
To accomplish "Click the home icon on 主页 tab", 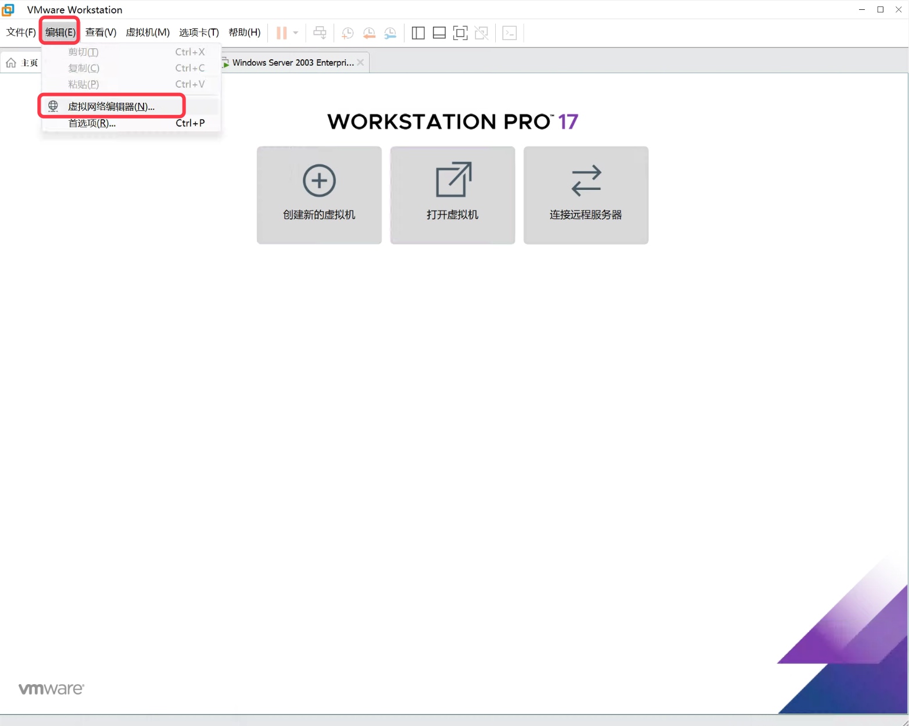I will [x=11, y=63].
